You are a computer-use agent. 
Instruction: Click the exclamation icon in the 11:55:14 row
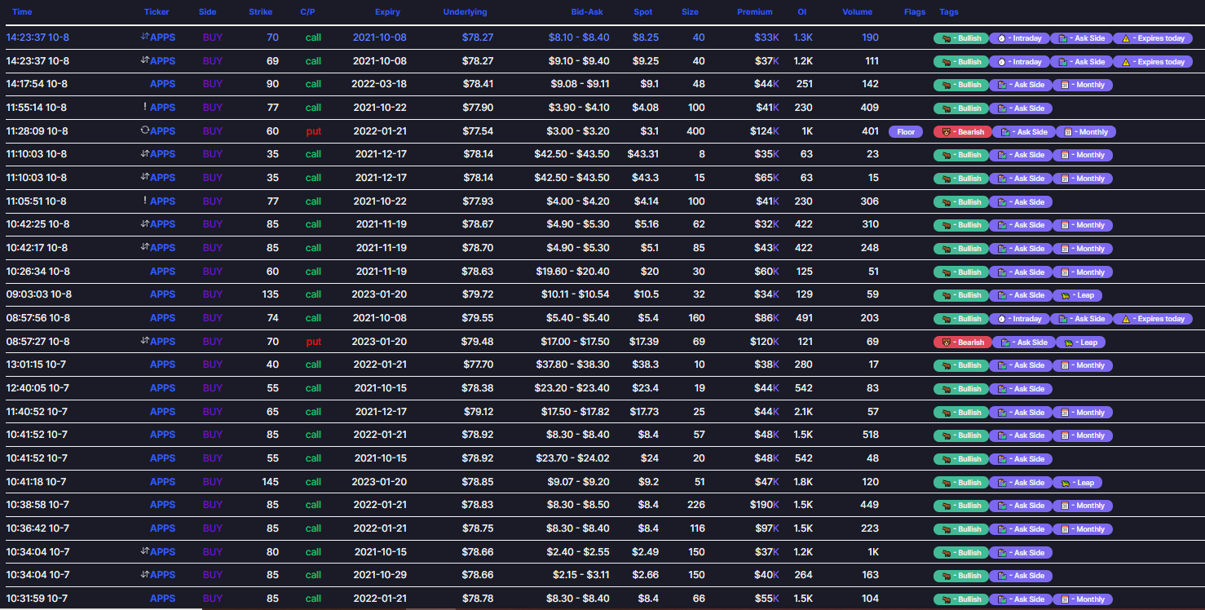point(144,107)
